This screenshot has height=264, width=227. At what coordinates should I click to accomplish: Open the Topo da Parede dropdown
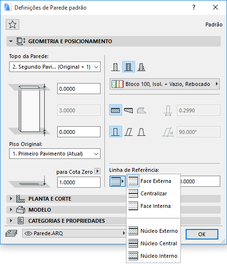tap(55, 67)
